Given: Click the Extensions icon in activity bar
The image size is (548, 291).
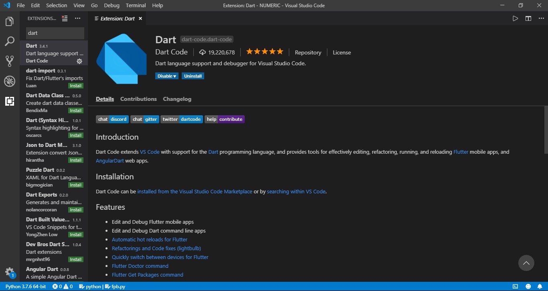Looking at the screenshot, I should click(10, 101).
